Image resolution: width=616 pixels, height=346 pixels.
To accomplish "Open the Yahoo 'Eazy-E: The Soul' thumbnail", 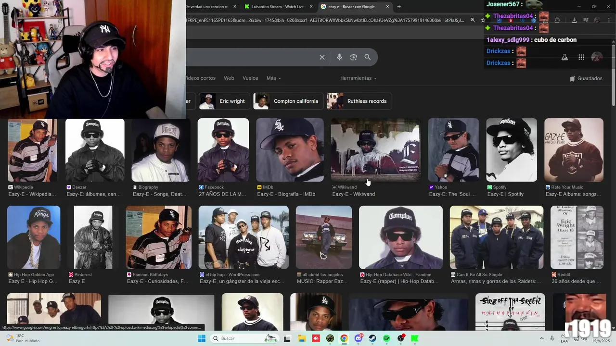I will pos(453,150).
